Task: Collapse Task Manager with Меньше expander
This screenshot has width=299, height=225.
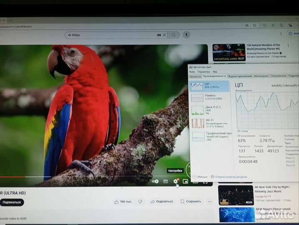Action: pyautogui.click(x=200, y=177)
